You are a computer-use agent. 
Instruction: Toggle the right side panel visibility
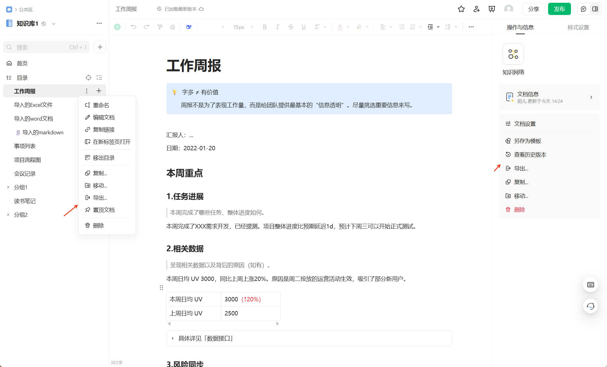595,9
